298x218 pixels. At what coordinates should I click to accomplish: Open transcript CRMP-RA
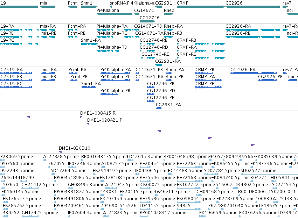click(x=201, y=51)
